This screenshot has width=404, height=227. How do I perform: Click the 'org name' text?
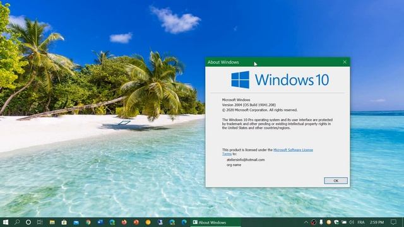234,165
